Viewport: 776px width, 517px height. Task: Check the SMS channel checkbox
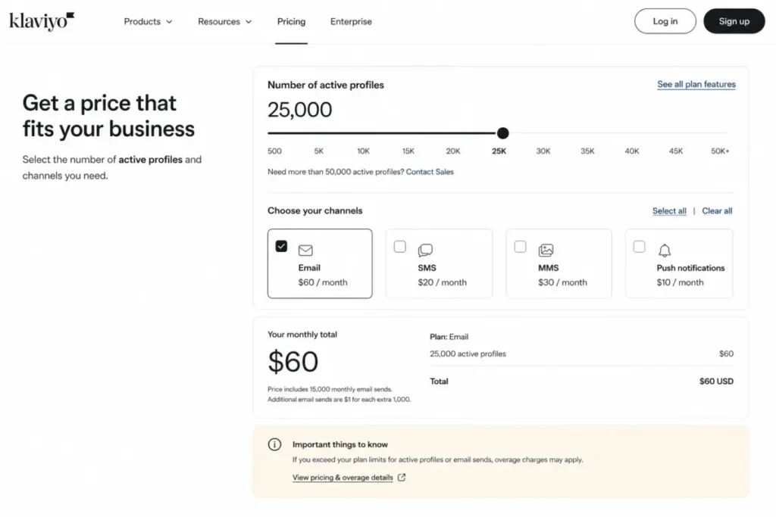click(x=400, y=246)
